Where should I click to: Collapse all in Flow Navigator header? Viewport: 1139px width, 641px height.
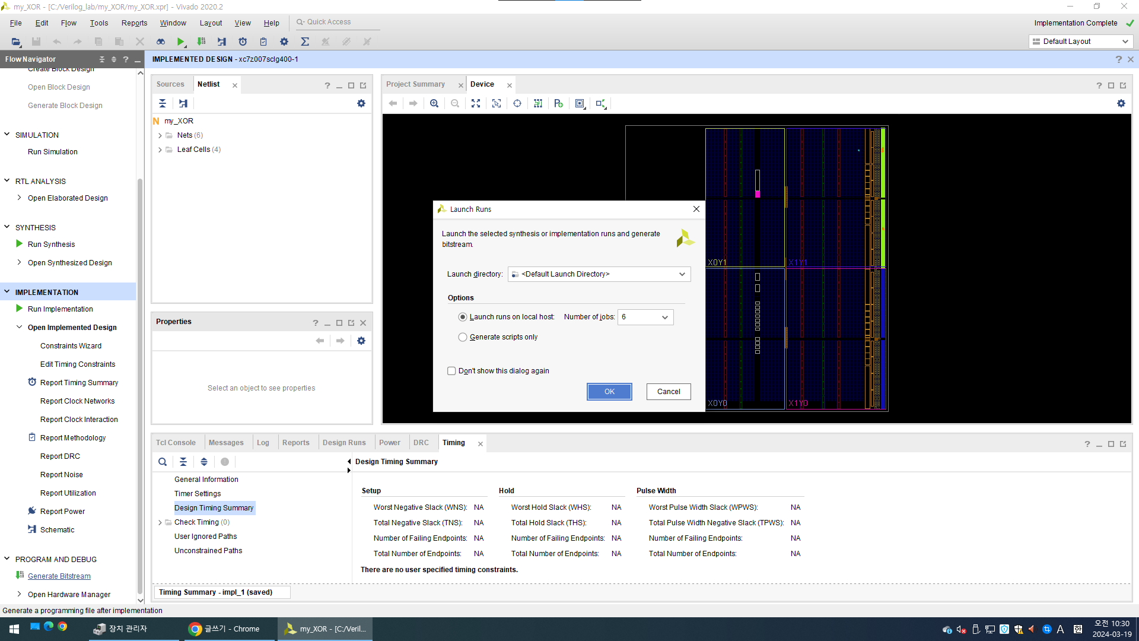coord(102,59)
